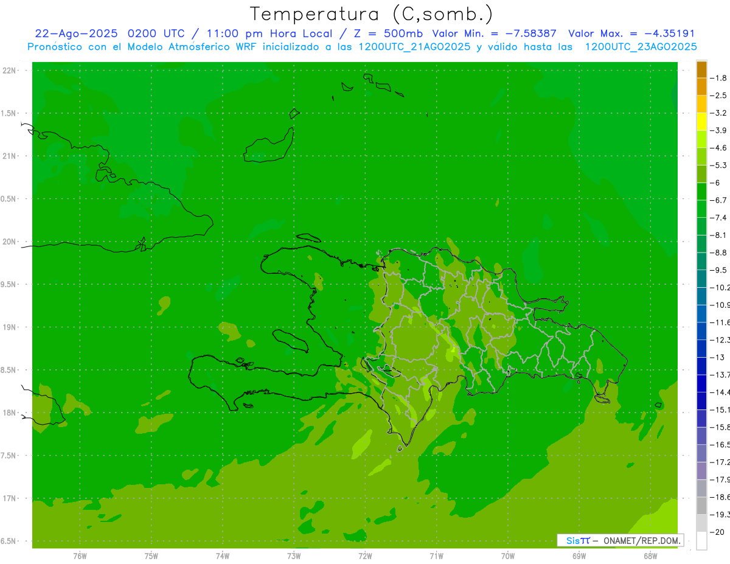Click the '22N' latitude label
The height and width of the screenshot is (564, 730).
10,71
